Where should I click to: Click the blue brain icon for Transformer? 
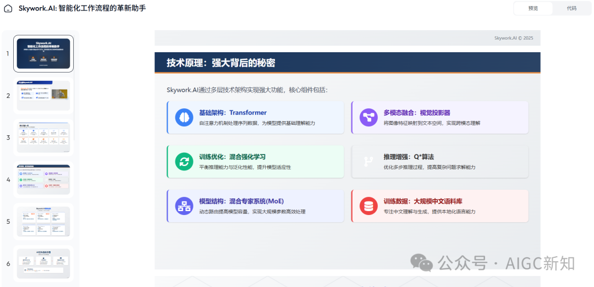pos(184,117)
